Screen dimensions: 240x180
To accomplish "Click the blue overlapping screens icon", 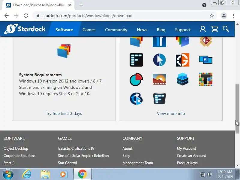I will point(205,59).
